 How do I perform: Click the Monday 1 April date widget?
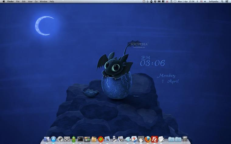click(168, 79)
